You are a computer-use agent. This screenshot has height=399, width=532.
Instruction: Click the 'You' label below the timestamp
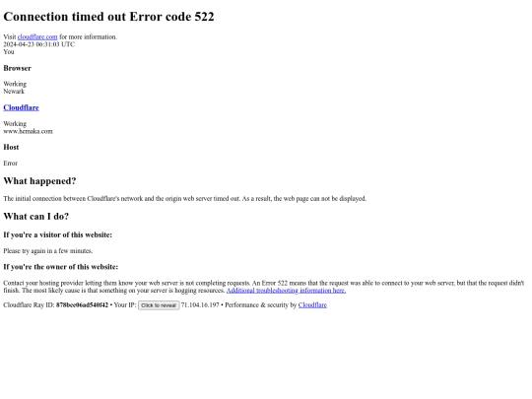click(x=9, y=52)
